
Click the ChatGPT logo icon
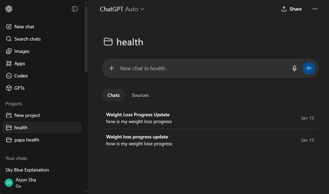[x=9, y=9]
